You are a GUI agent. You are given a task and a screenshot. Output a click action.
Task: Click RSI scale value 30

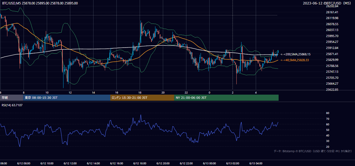pos(327,141)
